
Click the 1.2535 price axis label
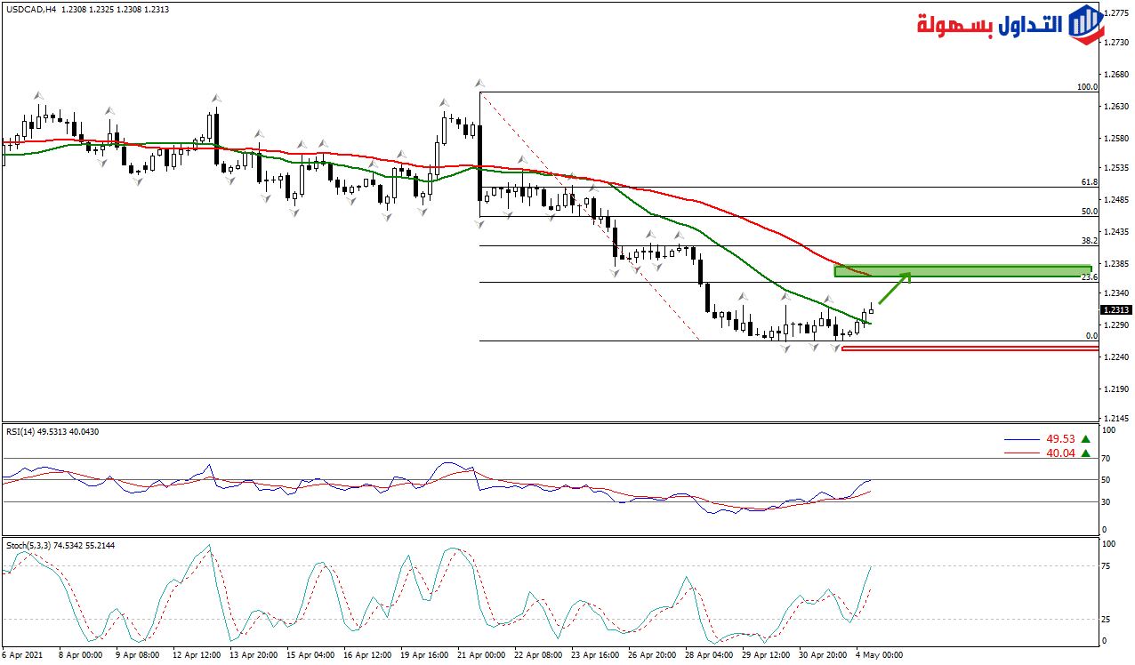(x=1116, y=168)
